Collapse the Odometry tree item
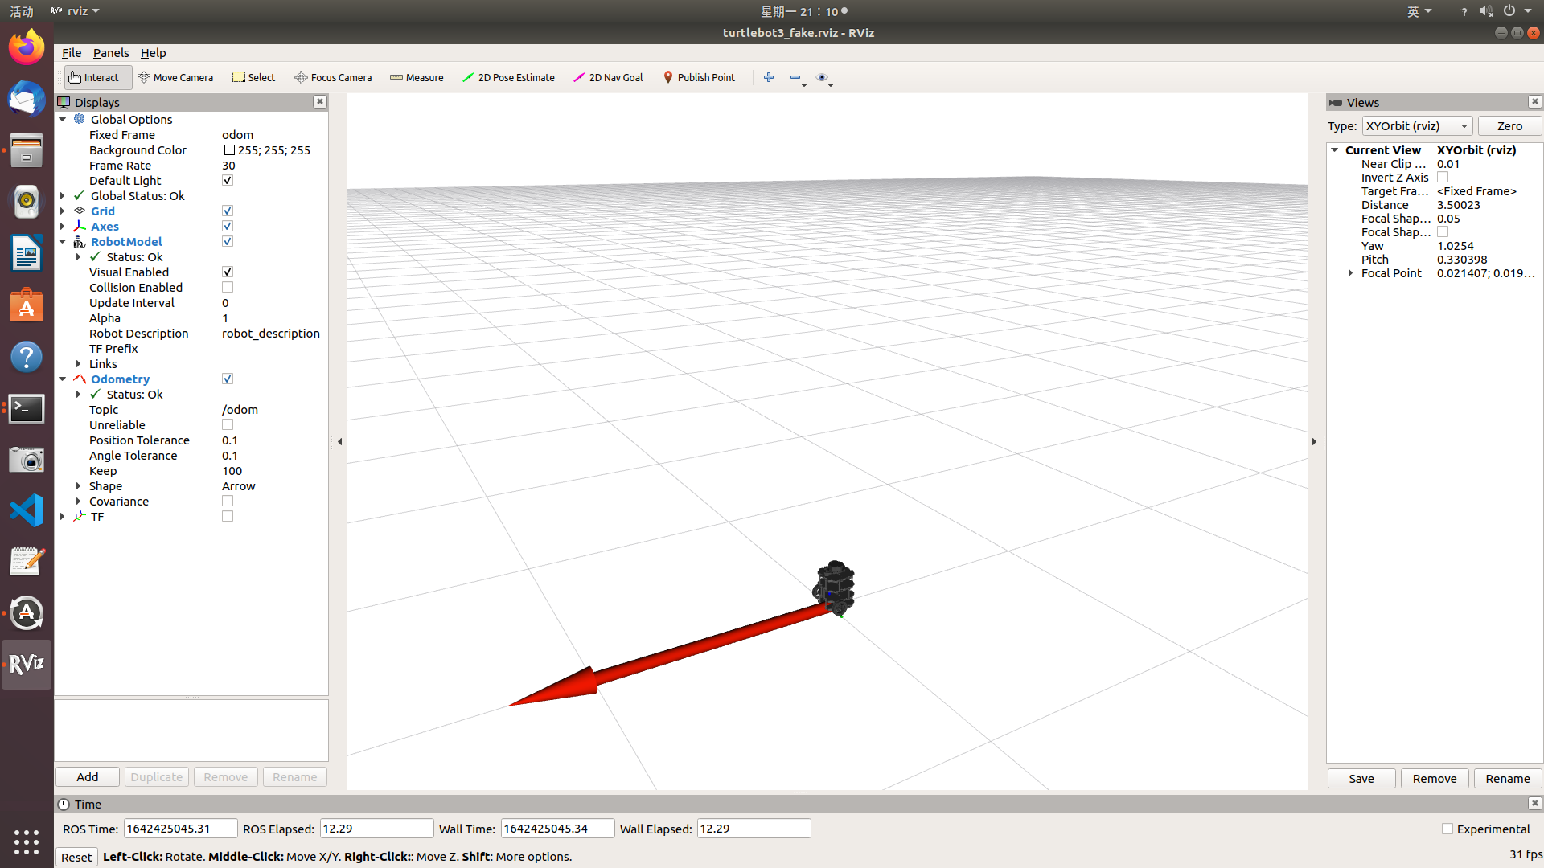The height and width of the screenshot is (868, 1544). click(63, 379)
